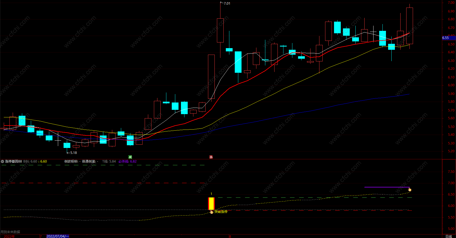
Task: Click the purple 必杀线 horizontal line
Action: pos(387,187)
